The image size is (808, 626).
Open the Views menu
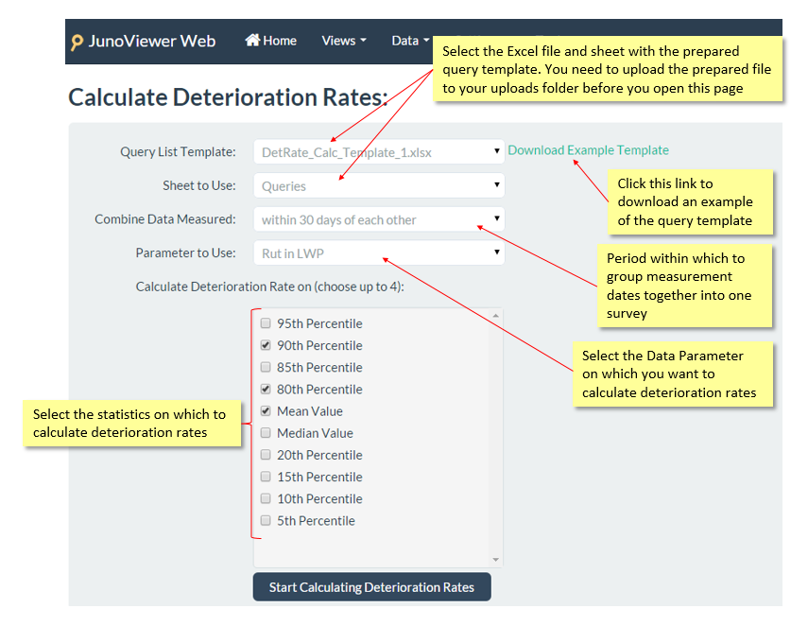pos(344,41)
